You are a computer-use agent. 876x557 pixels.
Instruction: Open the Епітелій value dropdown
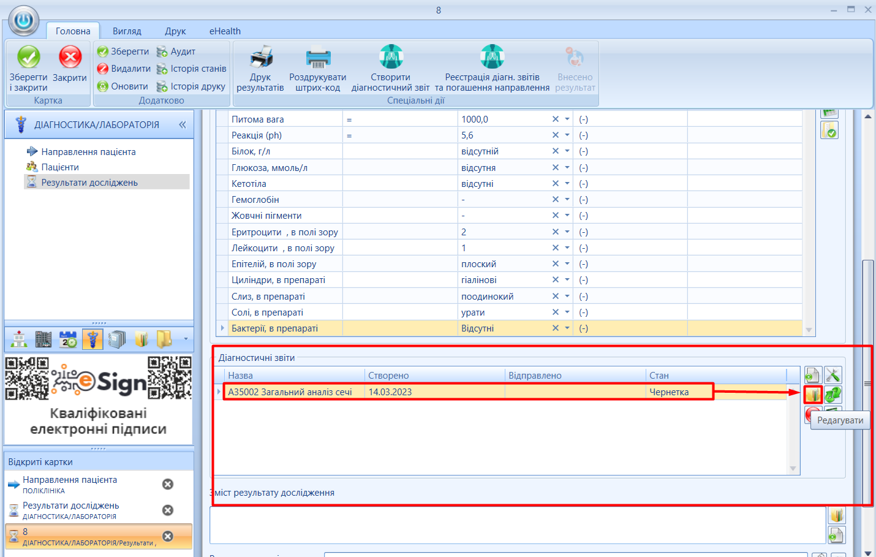click(x=567, y=263)
